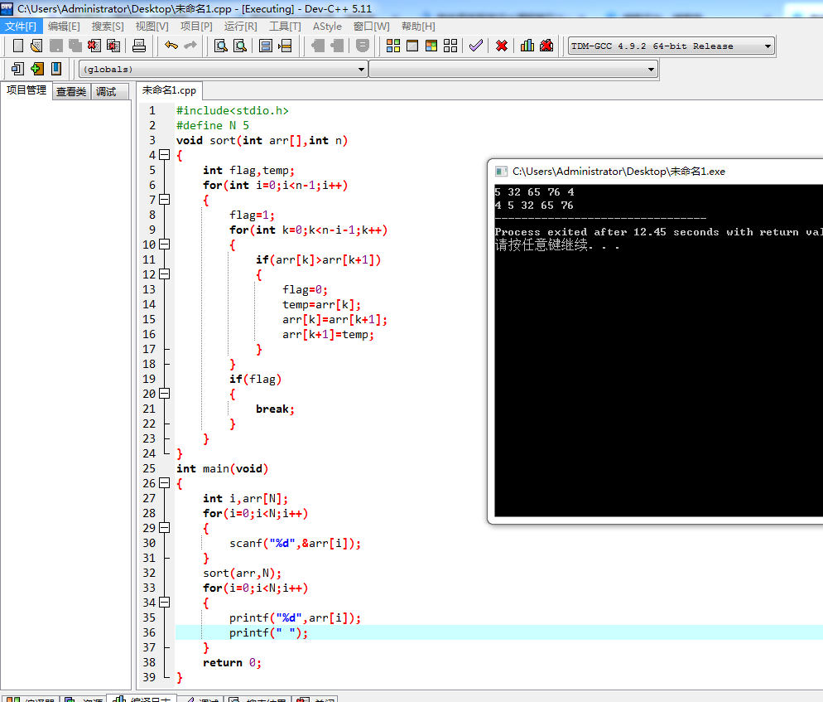This screenshot has height=702, width=823.
Task: Open the 运行[R] menu
Action: pos(240,27)
